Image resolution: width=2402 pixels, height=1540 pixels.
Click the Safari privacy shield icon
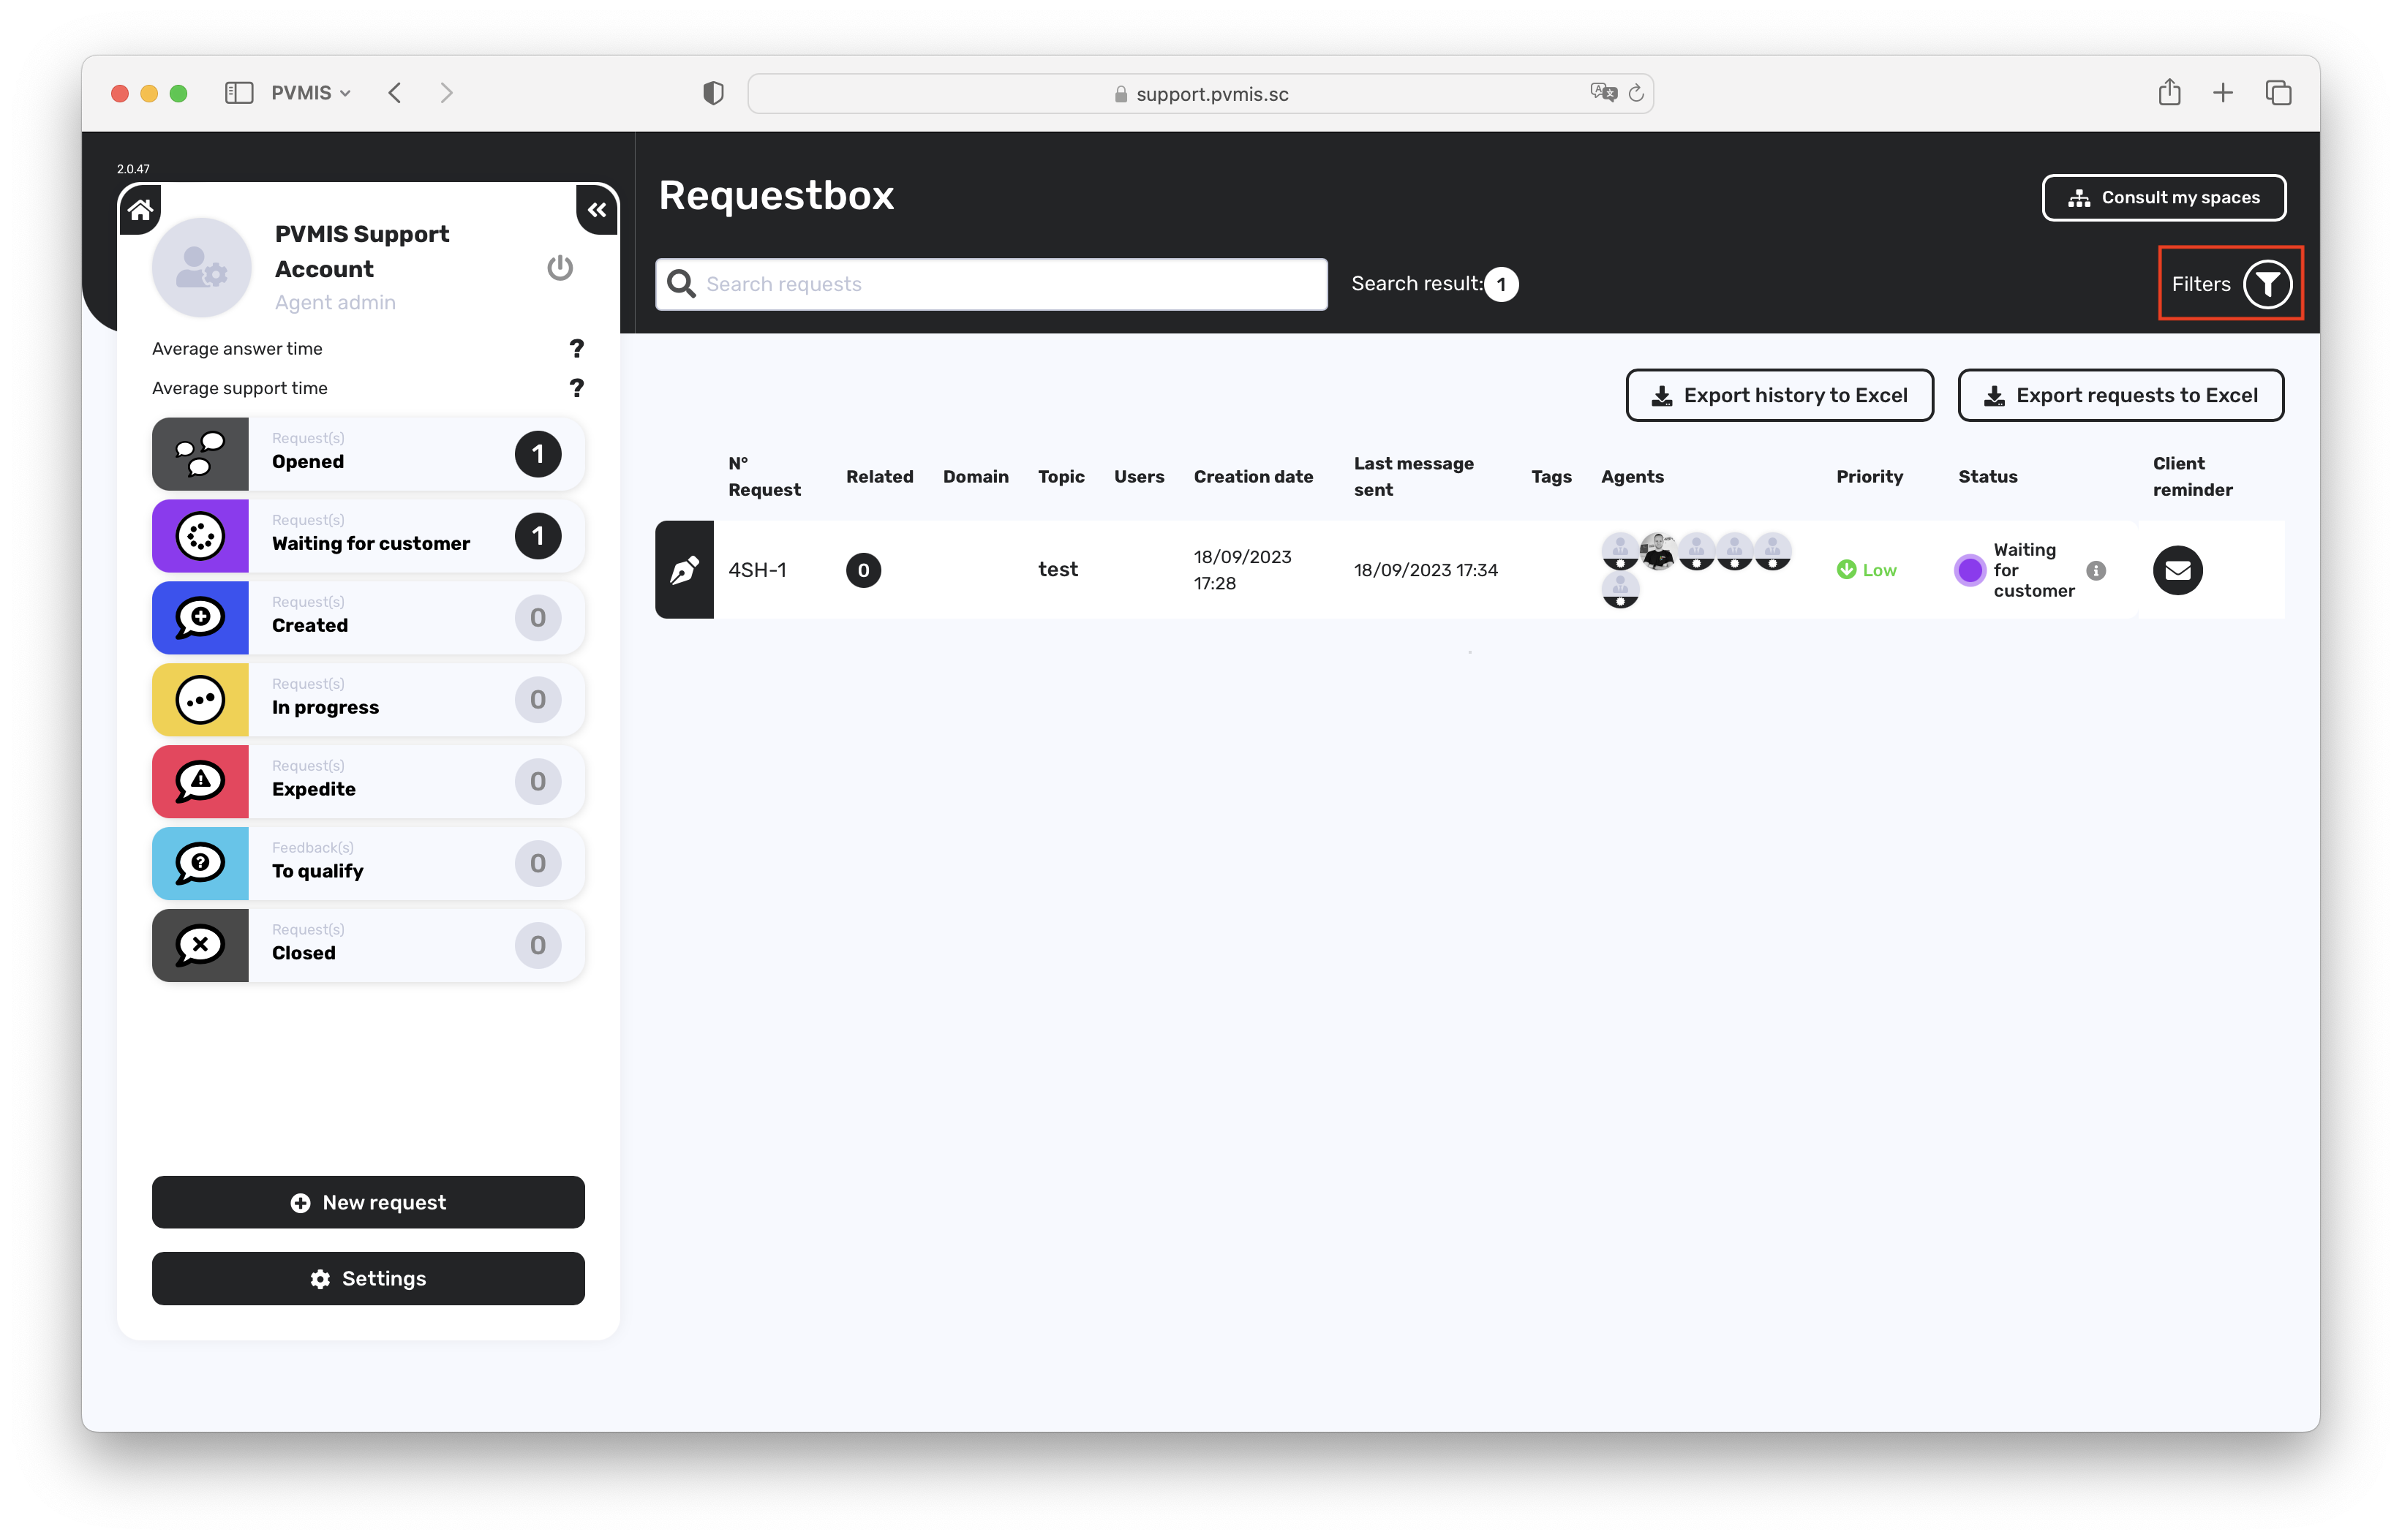(713, 94)
